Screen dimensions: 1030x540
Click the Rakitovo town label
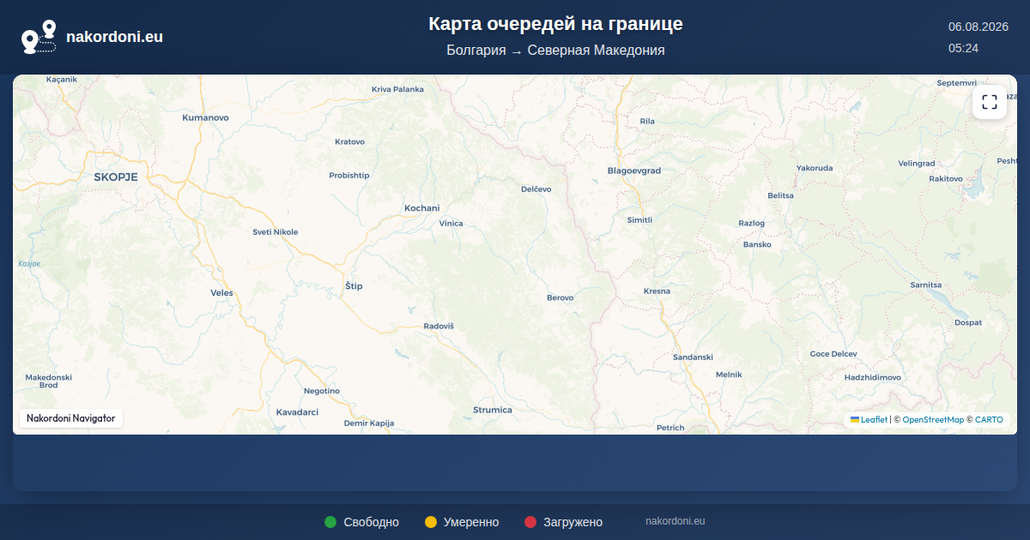point(946,179)
